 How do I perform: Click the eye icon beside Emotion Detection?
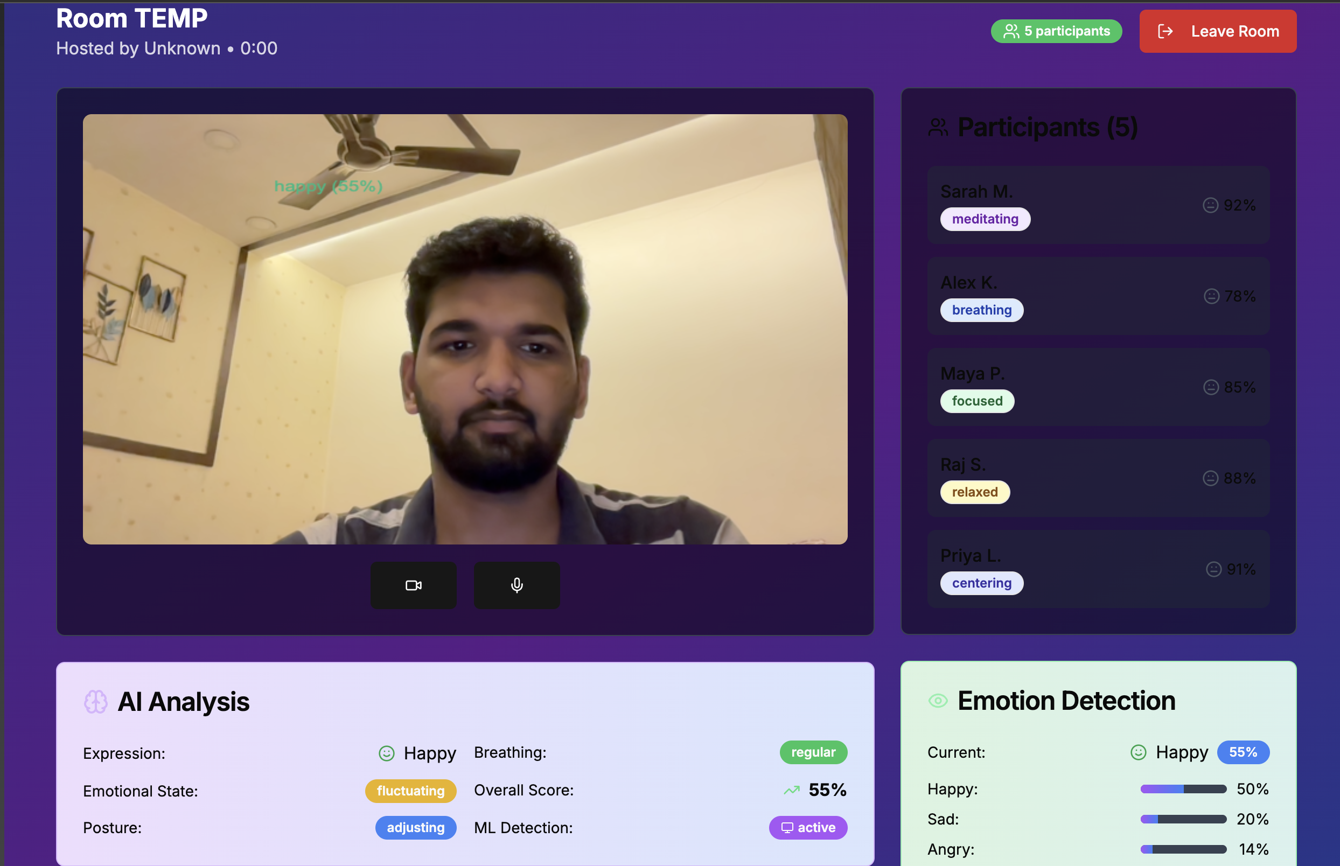point(937,701)
